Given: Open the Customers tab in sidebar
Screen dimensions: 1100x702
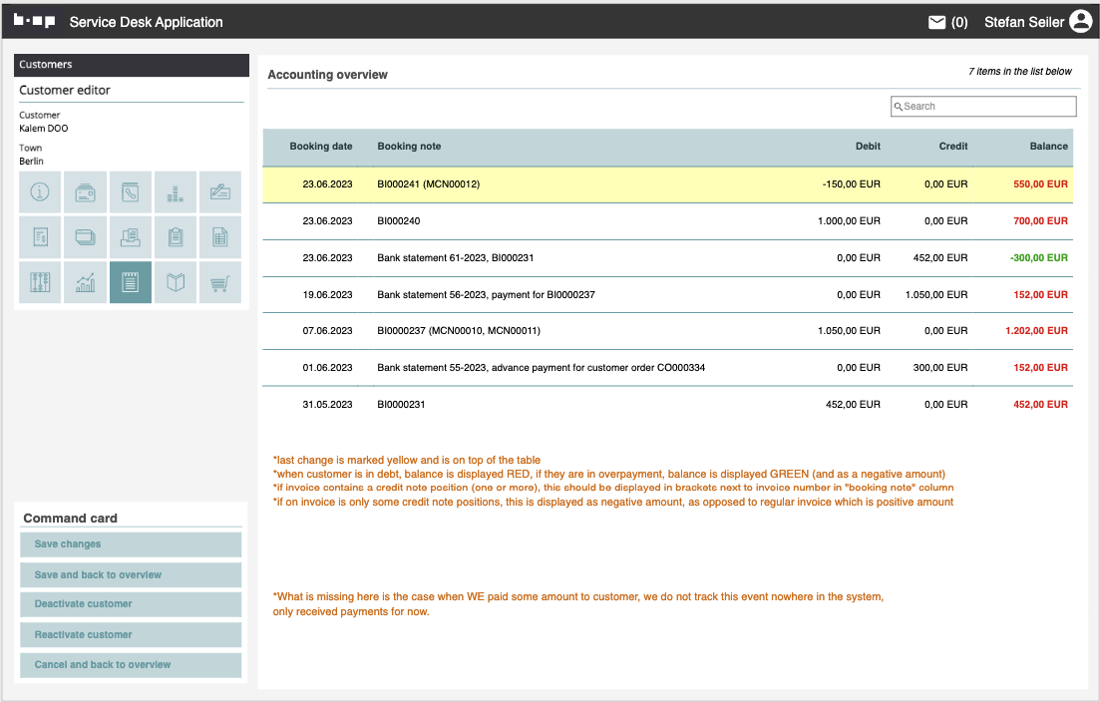Looking at the screenshot, I should [x=131, y=65].
